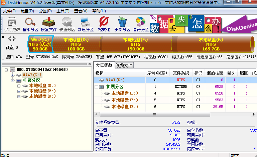Create a partition with 新建分区 icon
Image resolution: width=257 pixels, height=157 pixels.
(x=86, y=24)
